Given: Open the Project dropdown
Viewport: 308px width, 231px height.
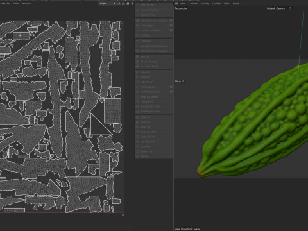Looking at the screenshot, I should (107, 3).
